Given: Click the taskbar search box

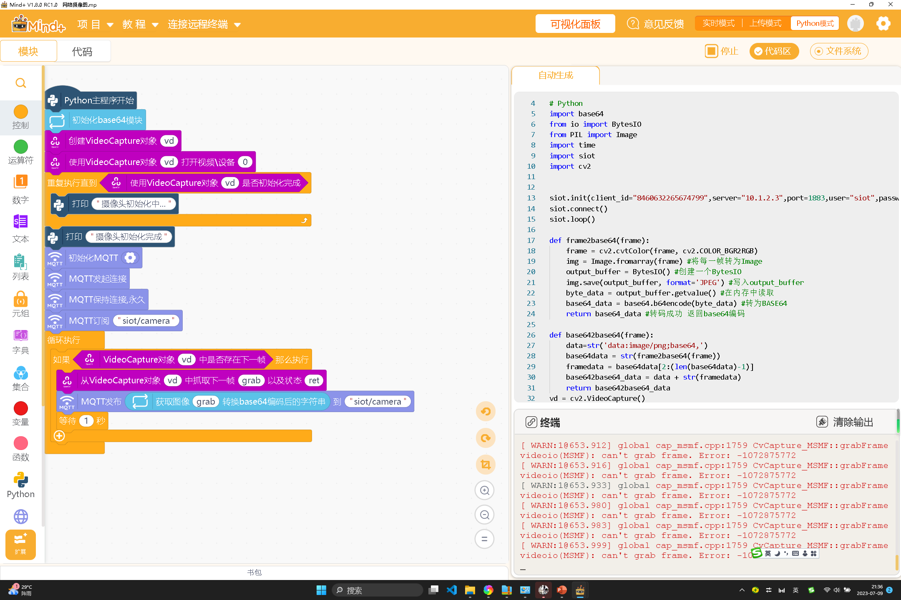Looking at the screenshot, I should pos(378,590).
